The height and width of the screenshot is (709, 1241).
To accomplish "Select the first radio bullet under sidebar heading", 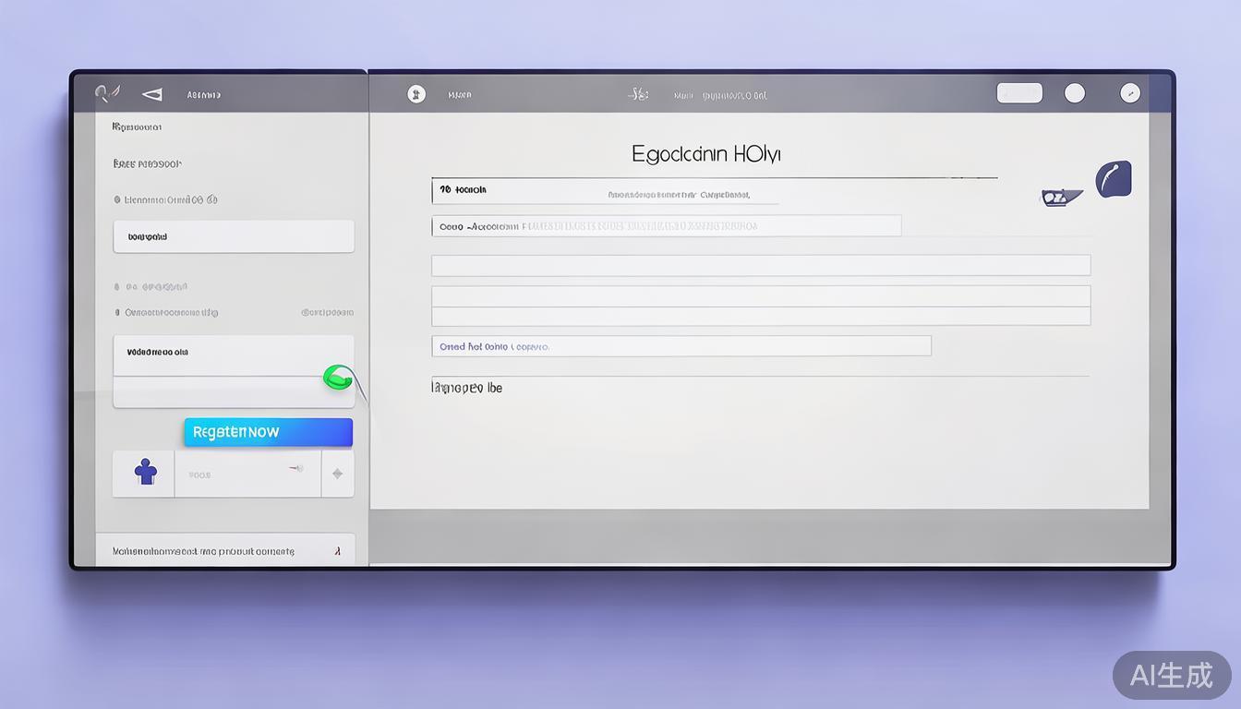I will [117, 199].
